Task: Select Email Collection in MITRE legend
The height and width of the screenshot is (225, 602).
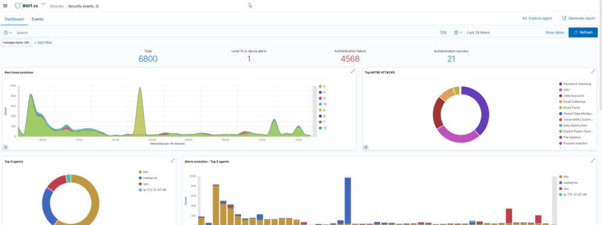Action: point(573,102)
